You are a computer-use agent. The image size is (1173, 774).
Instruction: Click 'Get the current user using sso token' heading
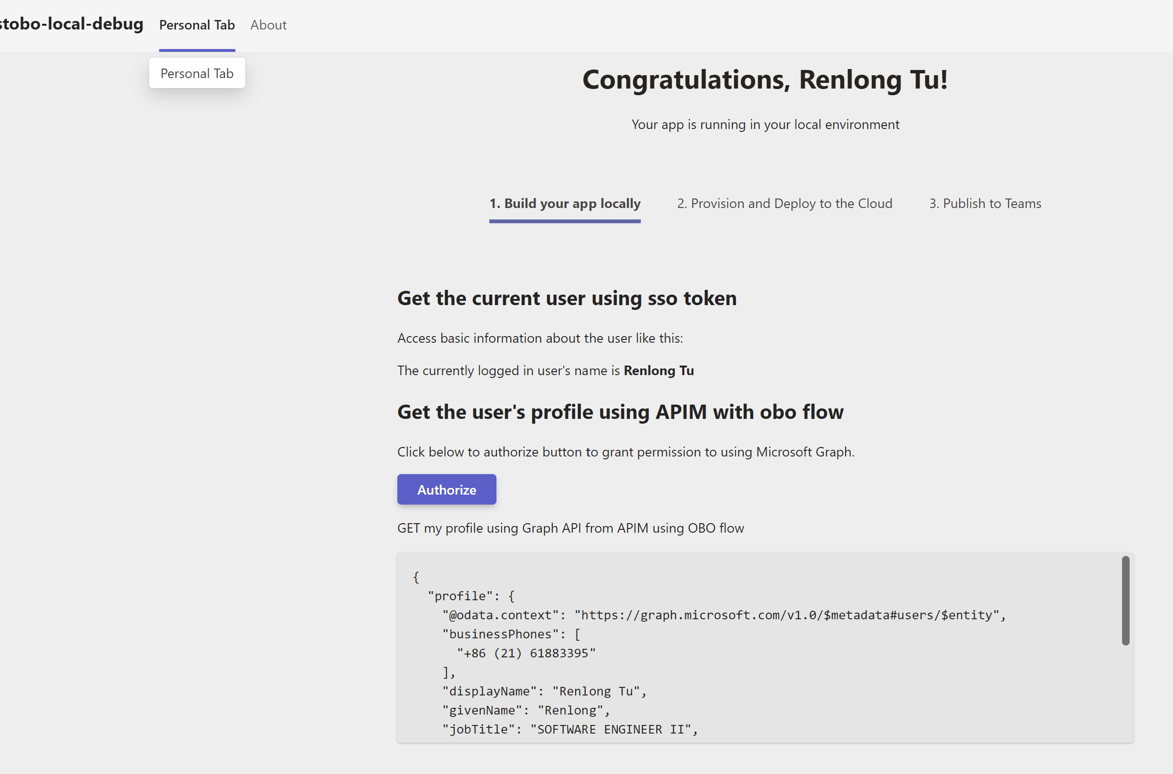(566, 298)
